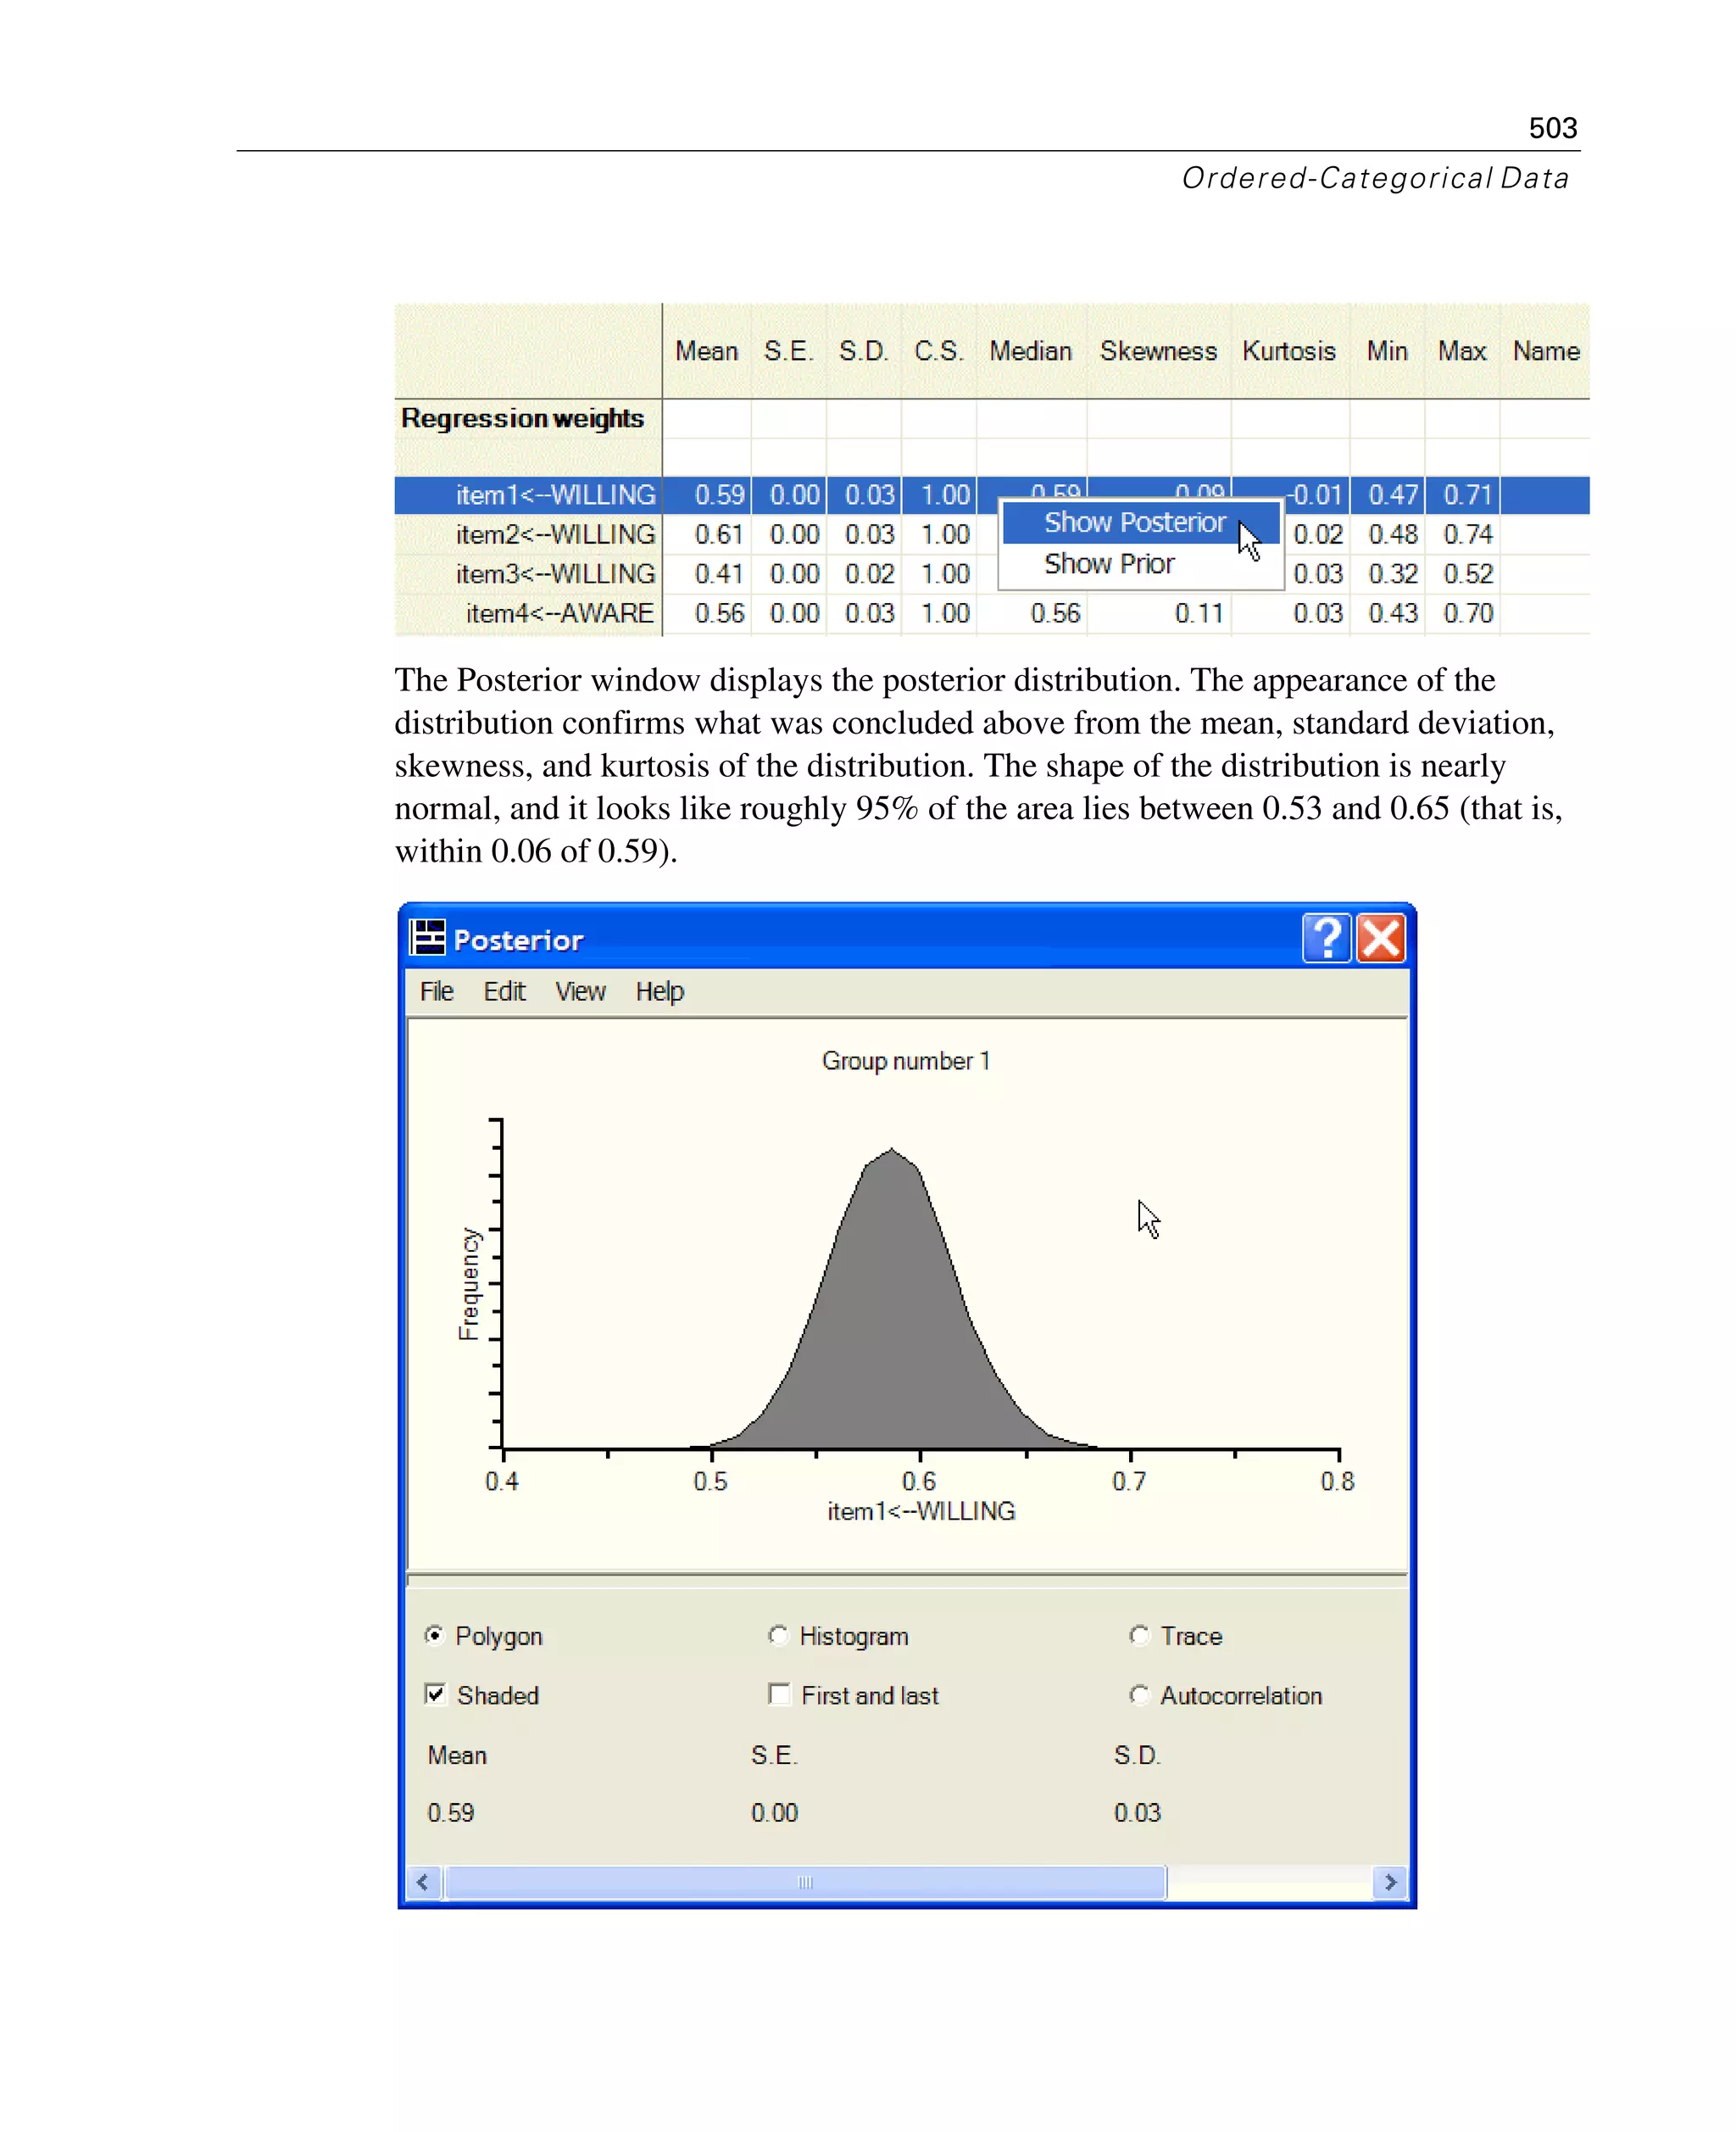Click the C.S. column header
1736x2132 pixels.
coord(938,351)
